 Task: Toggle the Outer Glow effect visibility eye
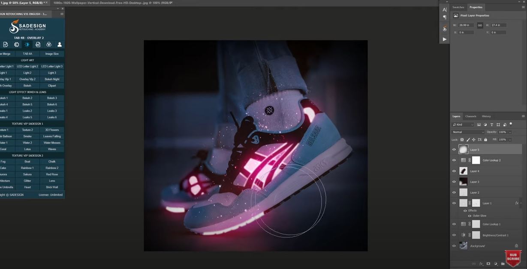(470, 216)
